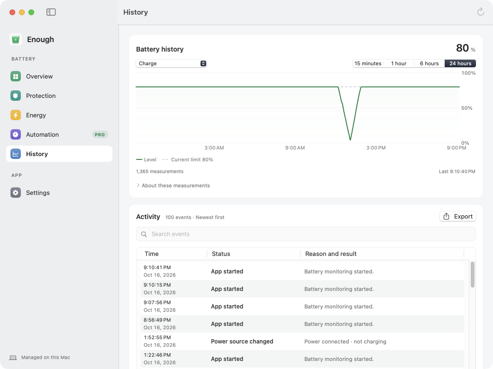493x369 pixels.
Task: Click the 1,365 measurements count
Action: pos(160,171)
